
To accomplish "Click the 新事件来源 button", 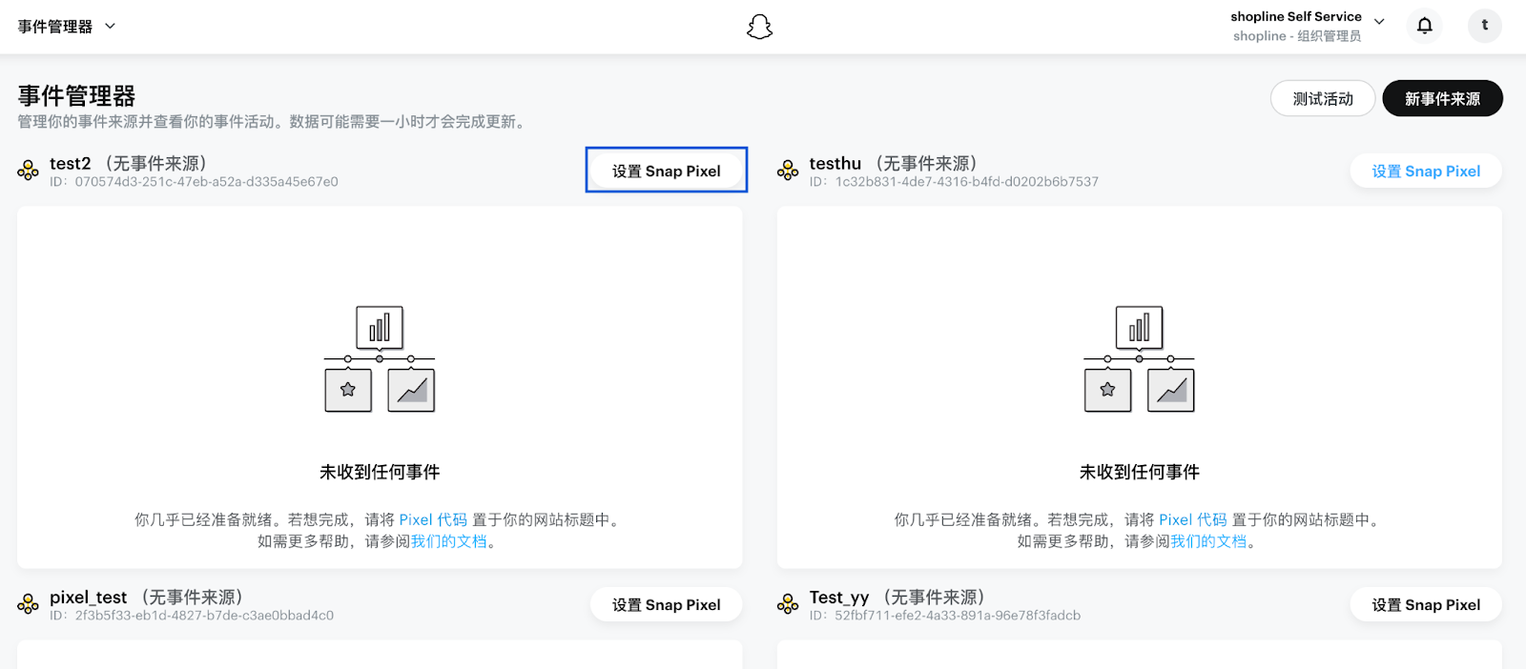I will pos(1442,98).
